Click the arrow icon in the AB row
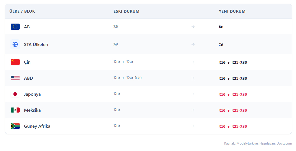Viewport: 296px width, 151px height. click(193, 27)
